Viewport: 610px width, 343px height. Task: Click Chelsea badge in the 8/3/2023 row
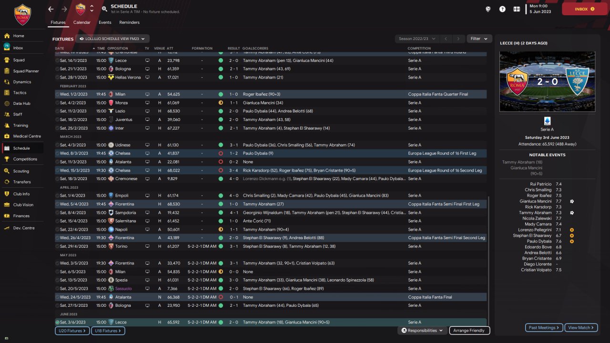[x=111, y=153]
